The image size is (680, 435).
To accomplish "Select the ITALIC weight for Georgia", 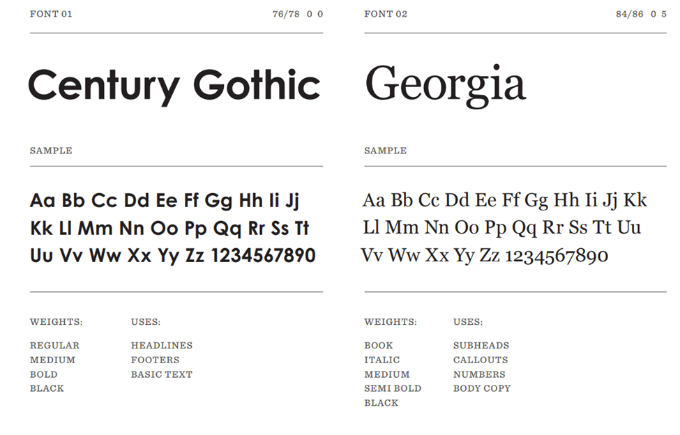I will coord(381,360).
